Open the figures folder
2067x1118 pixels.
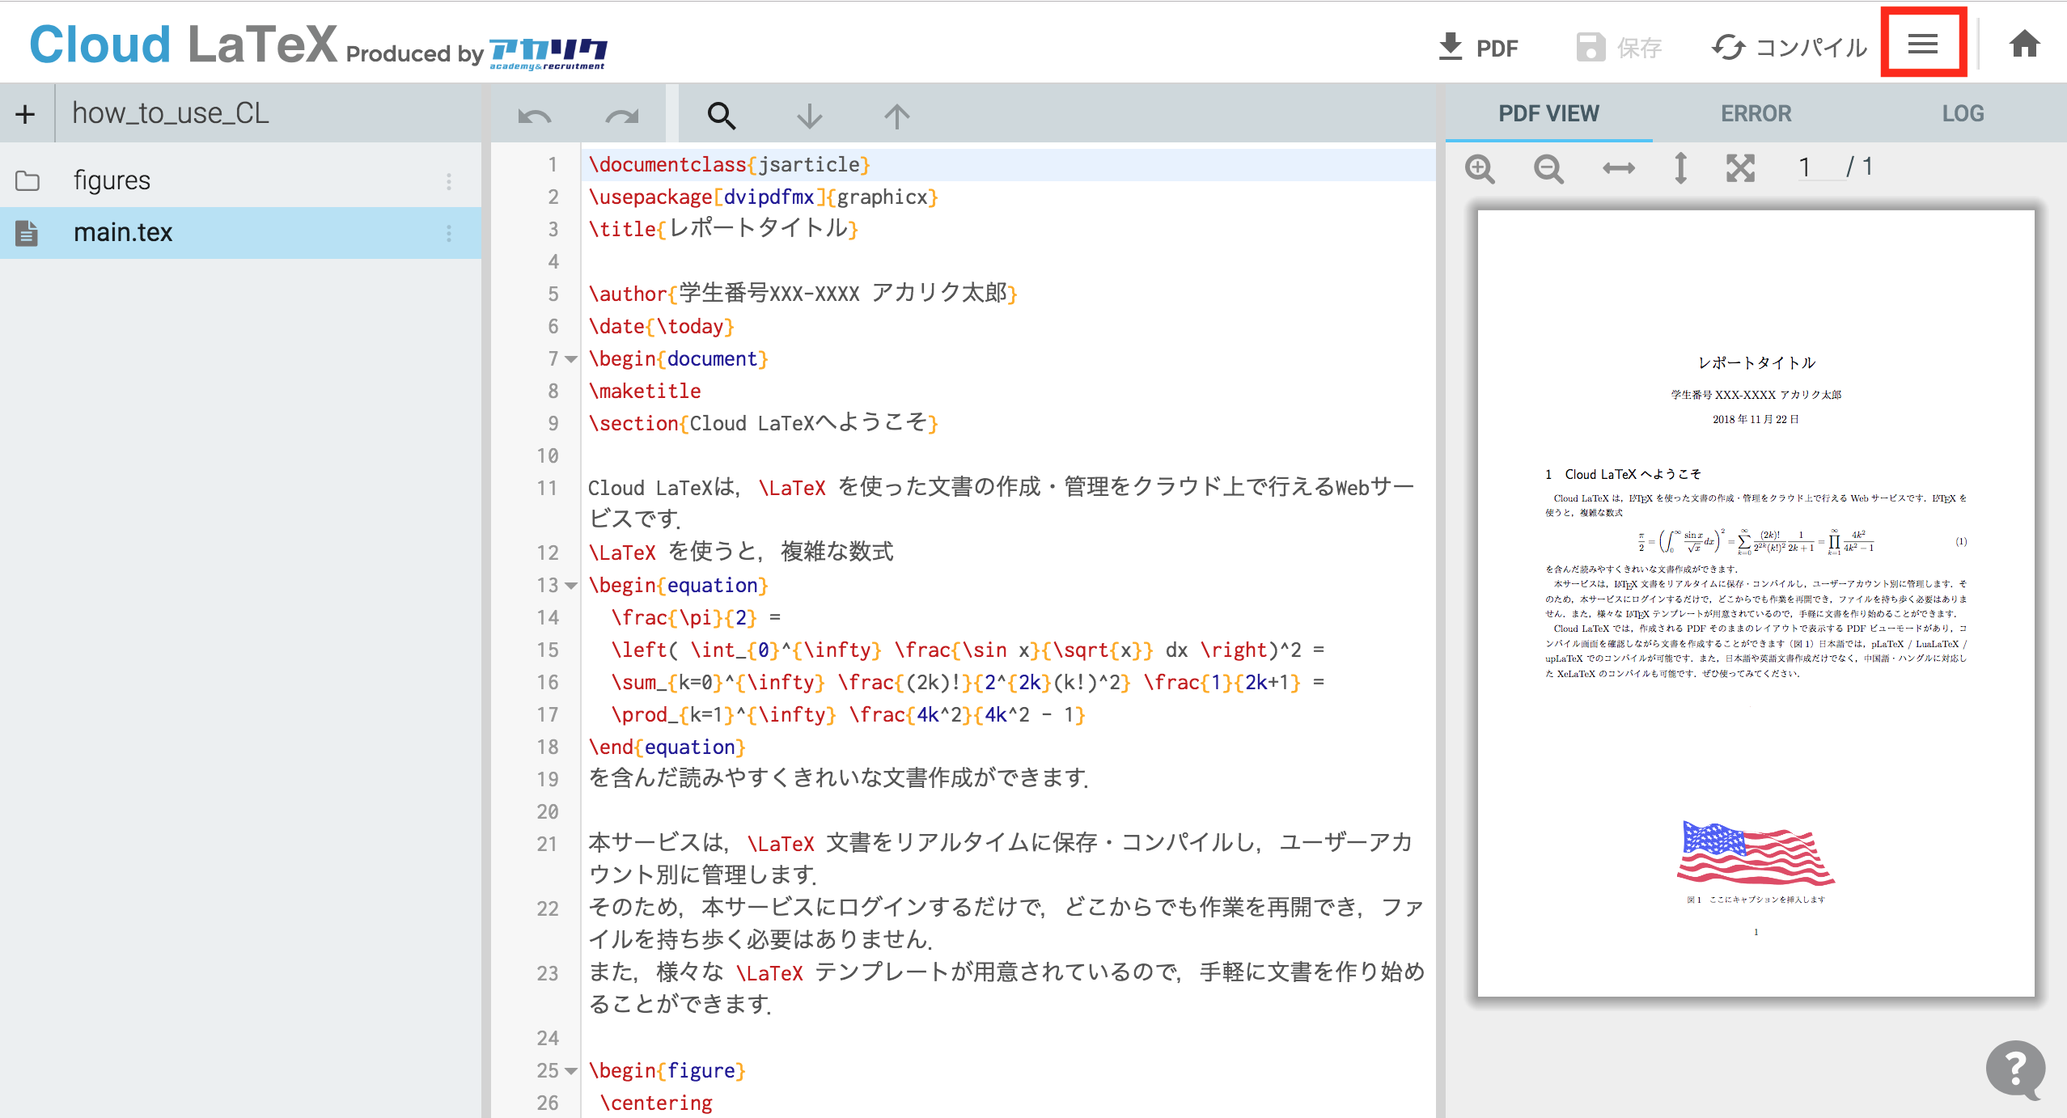click(x=112, y=180)
